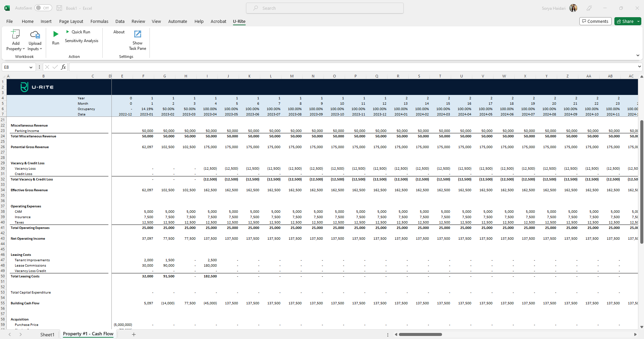Click the vertical scrollbar thumb
644x339 pixels.
642,182
